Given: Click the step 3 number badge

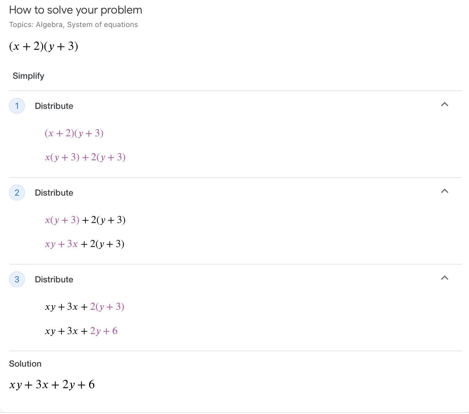Looking at the screenshot, I should (x=17, y=280).
